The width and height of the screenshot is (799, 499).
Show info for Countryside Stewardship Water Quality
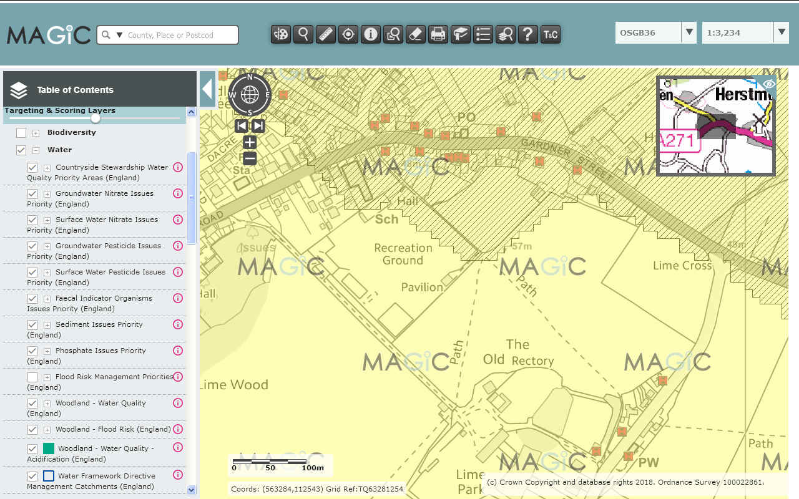(177, 167)
